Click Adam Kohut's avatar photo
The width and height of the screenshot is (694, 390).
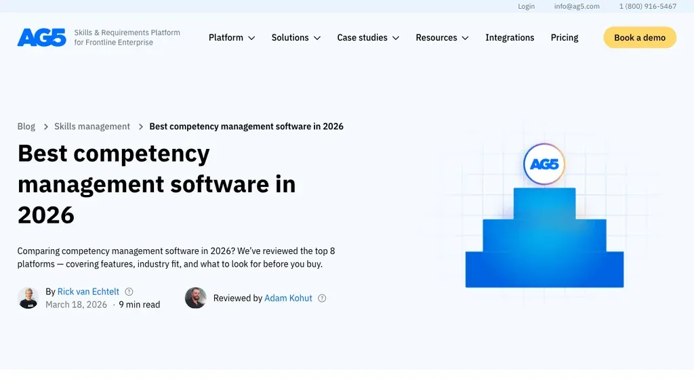[x=196, y=298]
